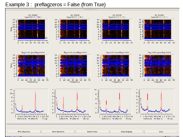Click the RR bandpass spectrum line plot

(x=31, y=101)
